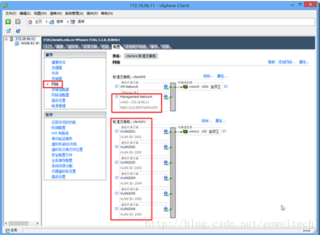
Task: Switch to the 资源分配 tab
Action: [90, 47]
